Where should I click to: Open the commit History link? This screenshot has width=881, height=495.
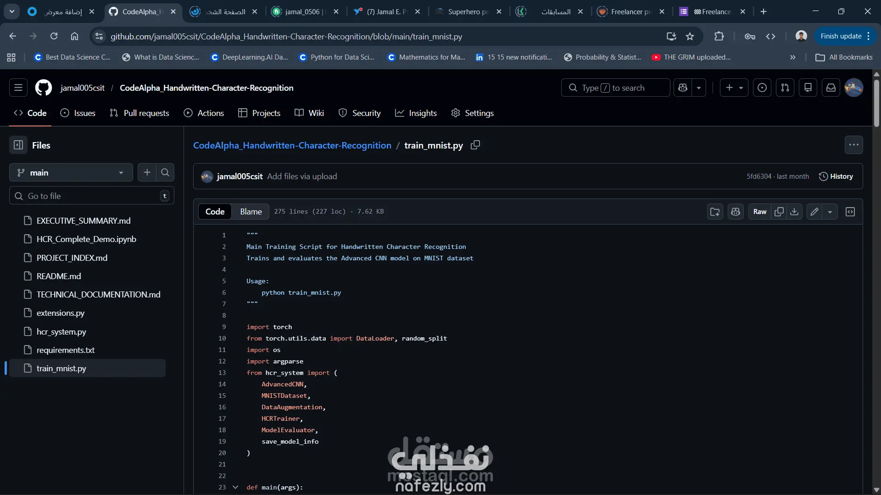point(836,176)
